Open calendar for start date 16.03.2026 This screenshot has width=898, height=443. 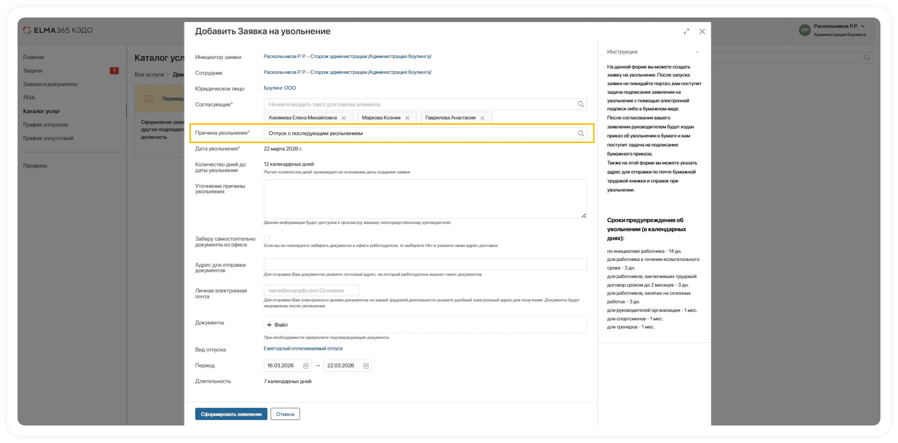(x=306, y=365)
